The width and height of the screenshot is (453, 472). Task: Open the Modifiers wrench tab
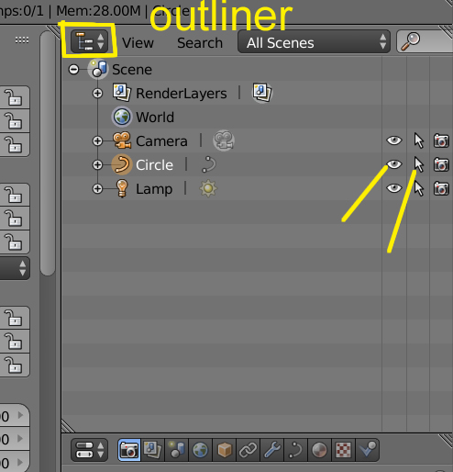[x=272, y=450]
